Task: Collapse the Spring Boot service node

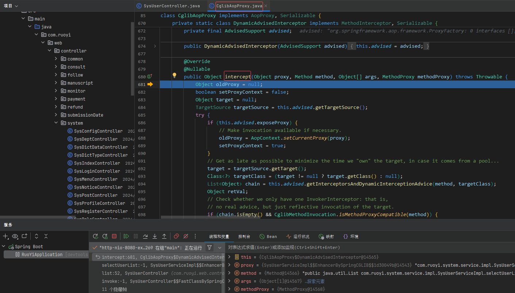Action: pos(4,247)
